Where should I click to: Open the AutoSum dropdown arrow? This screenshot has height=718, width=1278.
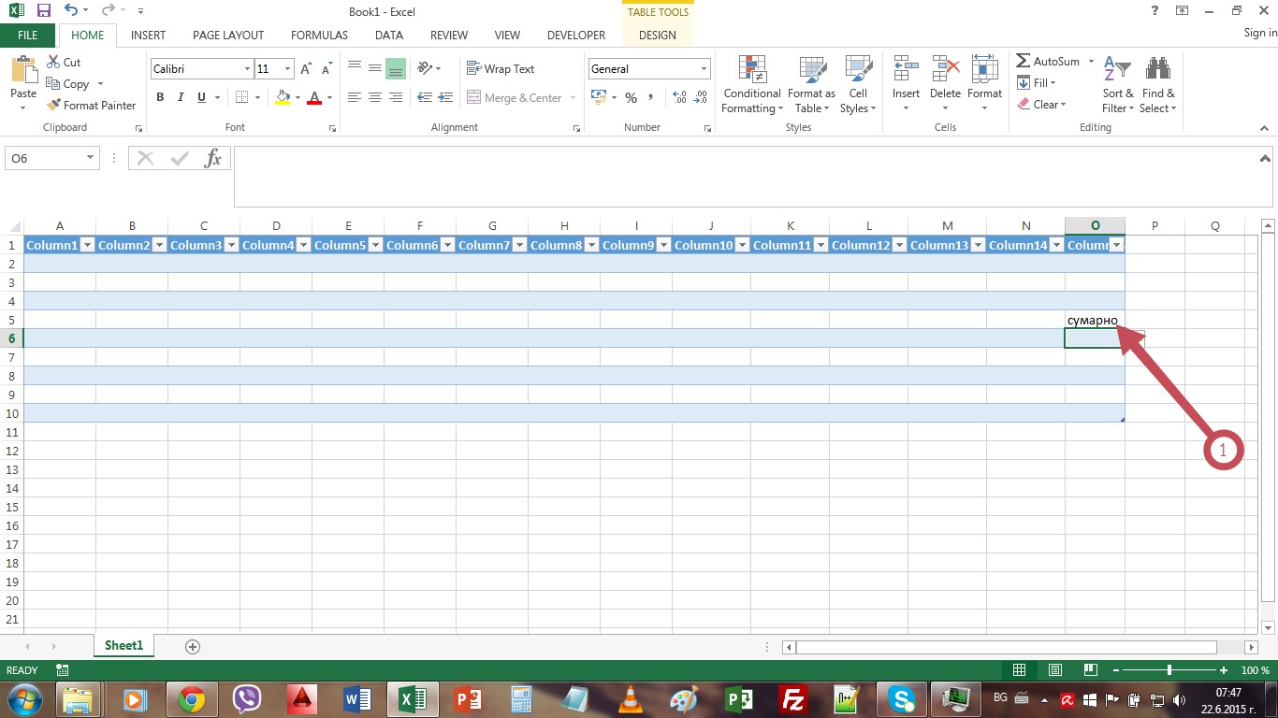(x=1089, y=62)
